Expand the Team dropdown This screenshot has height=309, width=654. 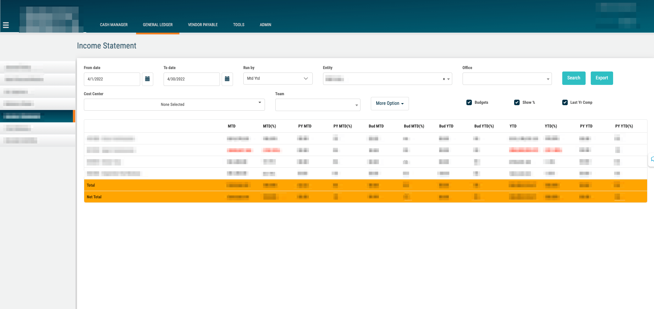(318, 105)
